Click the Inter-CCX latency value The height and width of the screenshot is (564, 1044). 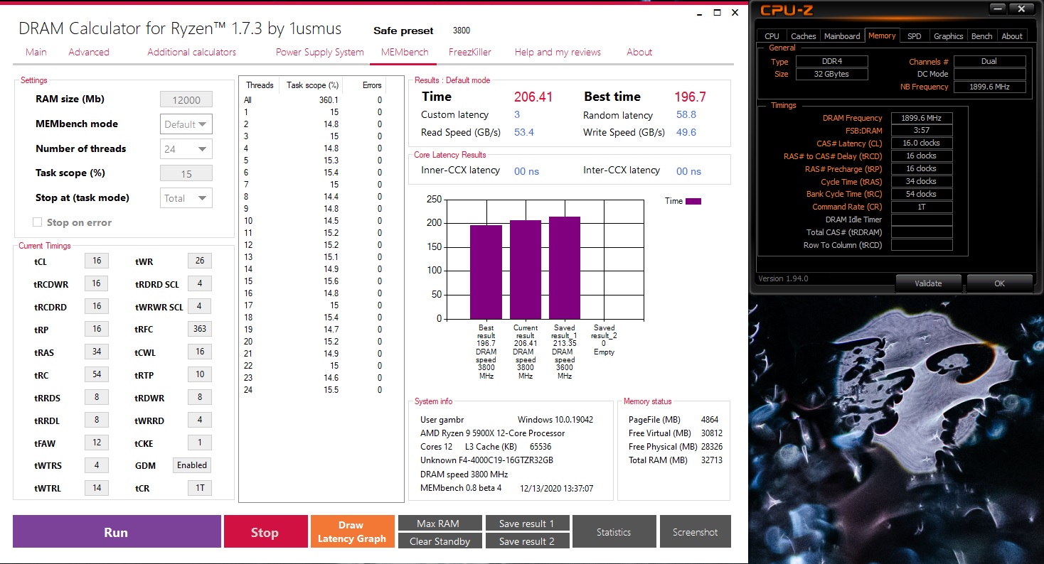click(688, 171)
